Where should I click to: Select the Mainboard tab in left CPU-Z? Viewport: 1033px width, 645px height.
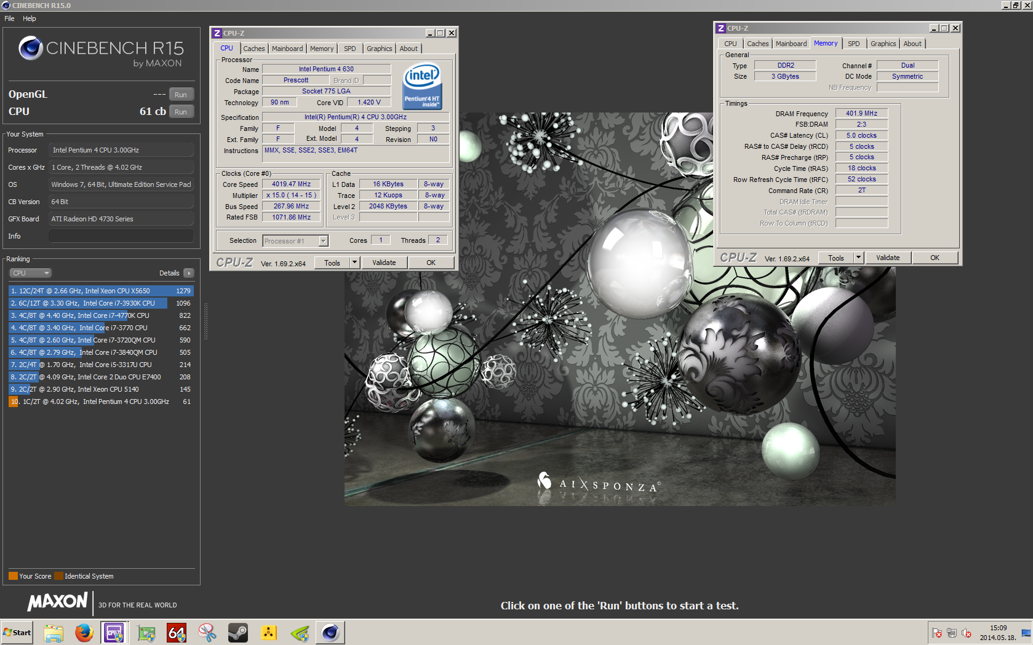287,49
